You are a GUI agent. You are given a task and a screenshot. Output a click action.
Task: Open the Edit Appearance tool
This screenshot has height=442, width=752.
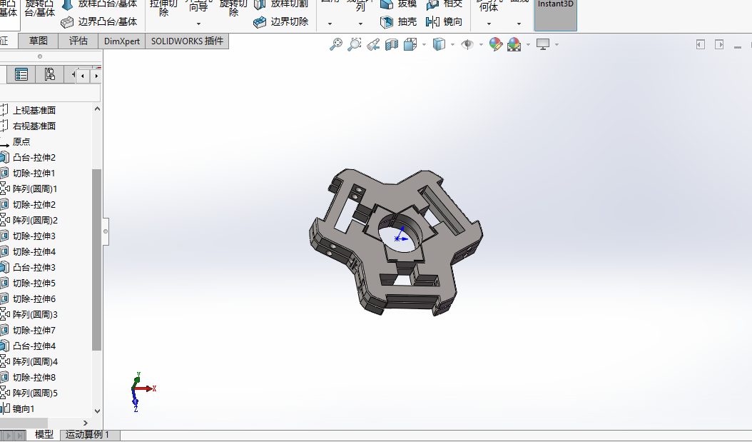pos(495,45)
